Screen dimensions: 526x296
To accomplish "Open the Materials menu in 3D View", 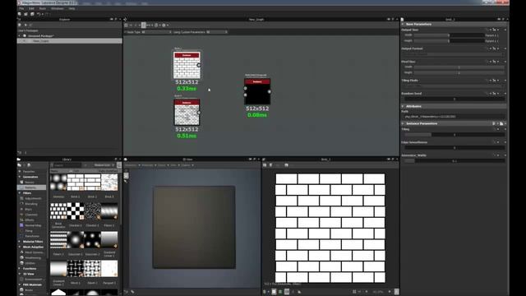I will tap(148, 165).
